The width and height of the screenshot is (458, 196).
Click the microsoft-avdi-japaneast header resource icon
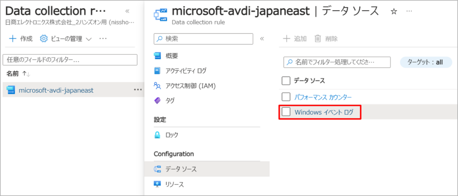point(160,15)
